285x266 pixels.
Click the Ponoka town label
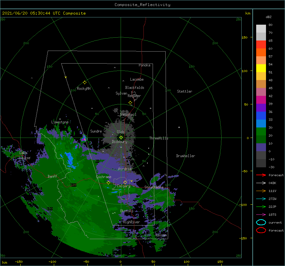pyautogui.click(x=144, y=65)
